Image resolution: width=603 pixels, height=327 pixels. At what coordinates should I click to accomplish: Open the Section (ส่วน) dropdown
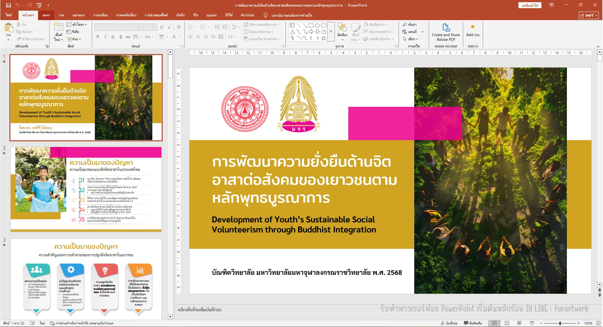coord(74,39)
